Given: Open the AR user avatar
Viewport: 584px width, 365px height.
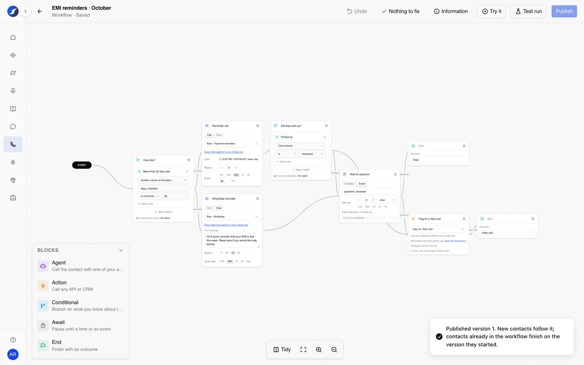Looking at the screenshot, I should 13,354.
